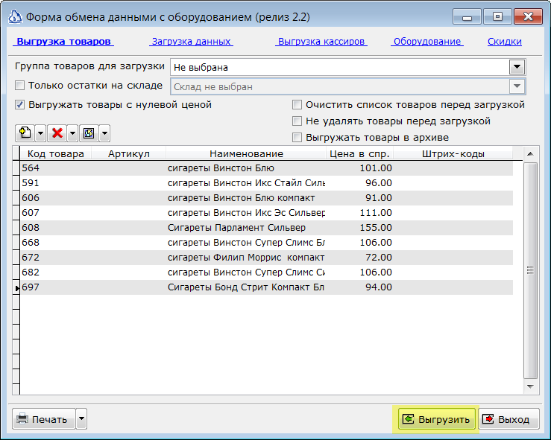Click the Выгрузить button
Screen dimensions: 551x440
tap(436, 419)
